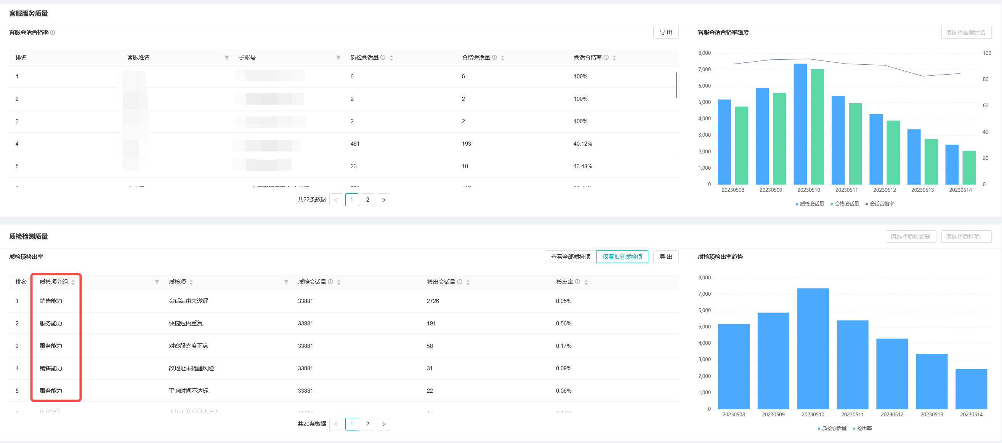This screenshot has width=1002, height=443.
Task: Go to next page in upper table pagination
Action: pos(384,200)
